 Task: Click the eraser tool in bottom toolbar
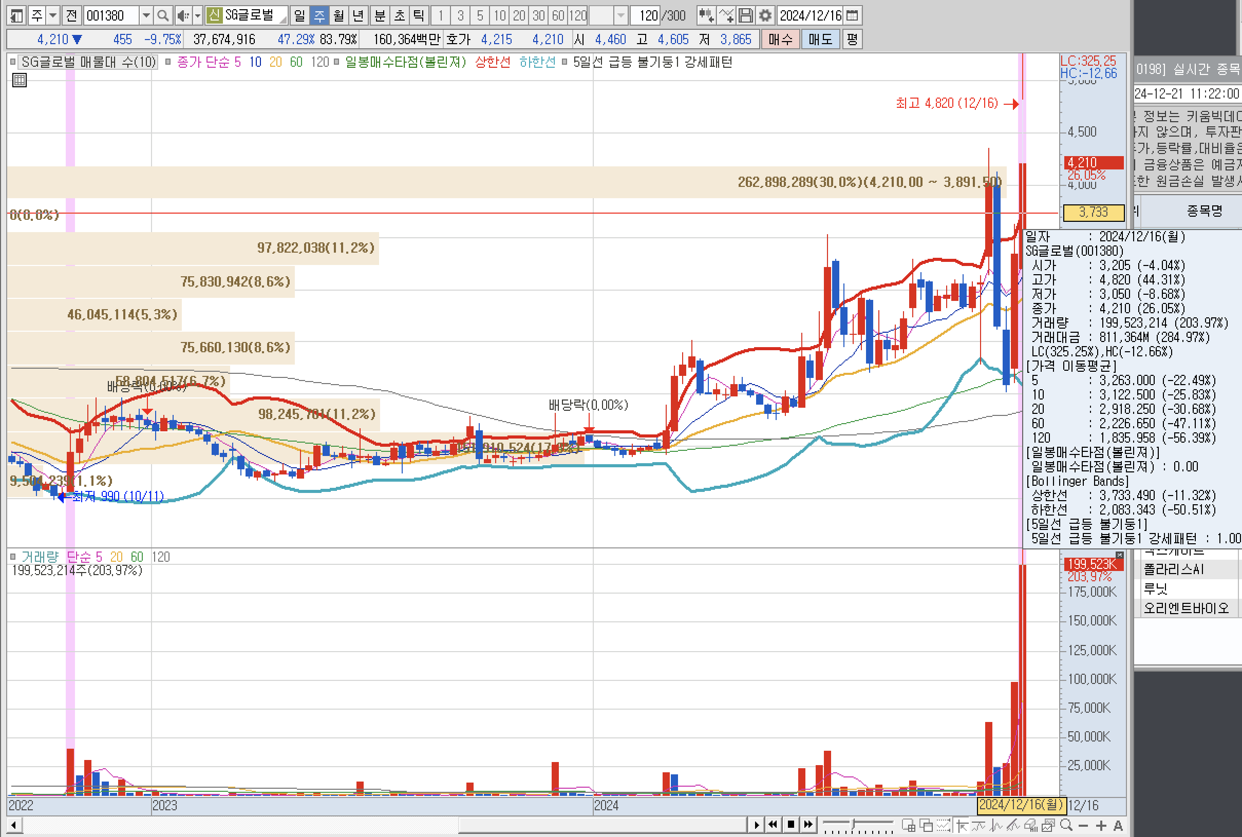[x=1030, y=825]
